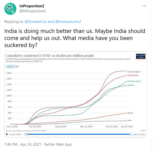Screen dimensions: 153x149
Task: Click the InProportion2 smiley avatar
Action: 10,9
